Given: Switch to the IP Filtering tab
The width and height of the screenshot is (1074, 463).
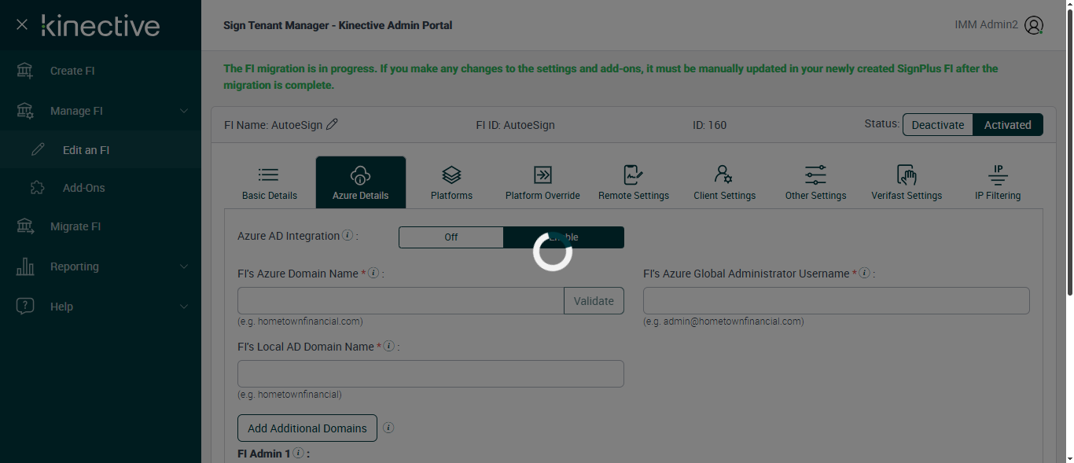Looking at the screenshot, I should [x=998, y=183].
